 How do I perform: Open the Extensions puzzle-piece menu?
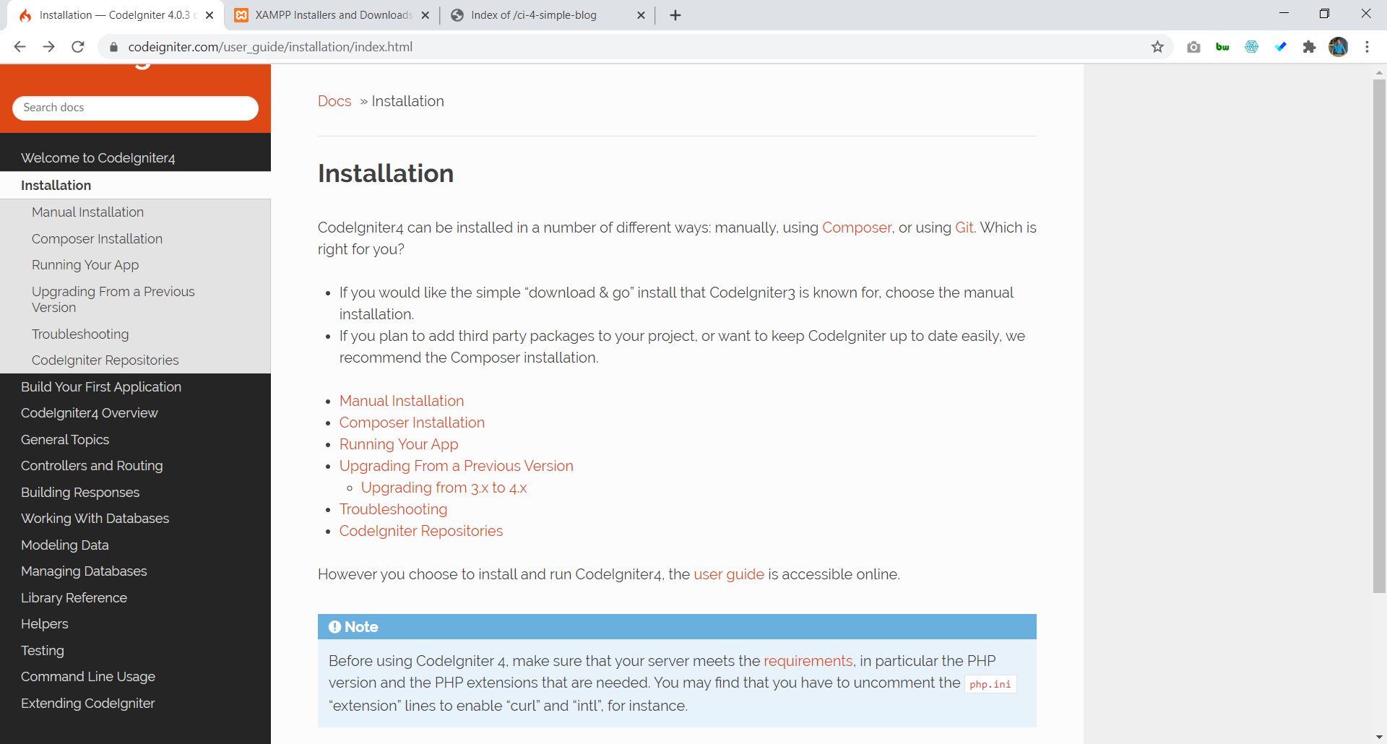pyautogui.click(x=1309, y=47)
